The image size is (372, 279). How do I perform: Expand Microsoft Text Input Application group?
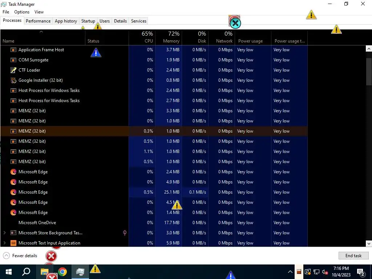pyautogui.click(x=4, y=243)
